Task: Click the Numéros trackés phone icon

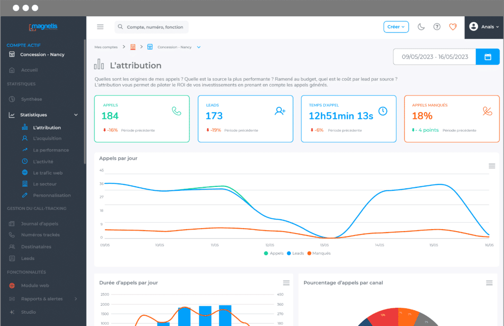Action: tap(12, 235)
